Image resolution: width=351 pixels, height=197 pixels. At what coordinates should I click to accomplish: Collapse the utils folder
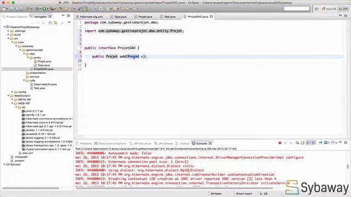pos(24,80)
